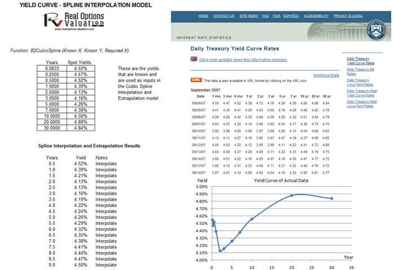394x270 pixels.
Task: Open the ESPAÑOL navigation link
Action: [291, 16]
